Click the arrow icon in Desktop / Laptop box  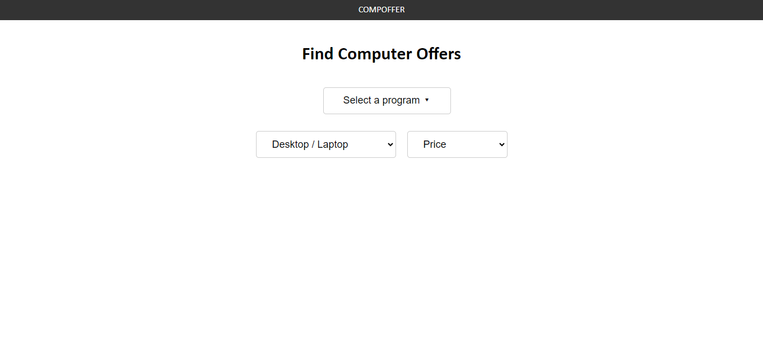(x=389, y=144)
